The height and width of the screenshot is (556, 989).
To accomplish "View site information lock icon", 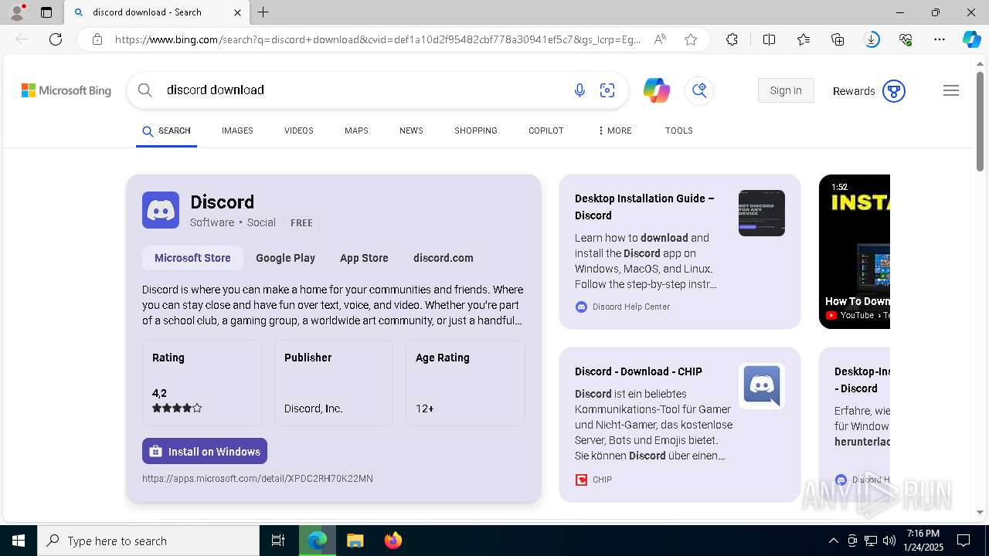I will coord(97,39).
